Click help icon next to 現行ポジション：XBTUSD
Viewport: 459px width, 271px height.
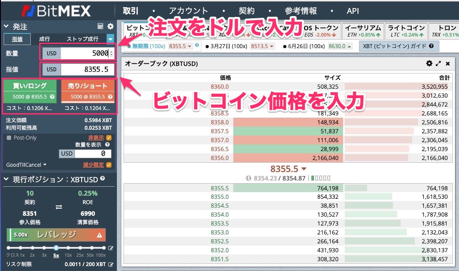pyautogui.click(x=103, y=179)
